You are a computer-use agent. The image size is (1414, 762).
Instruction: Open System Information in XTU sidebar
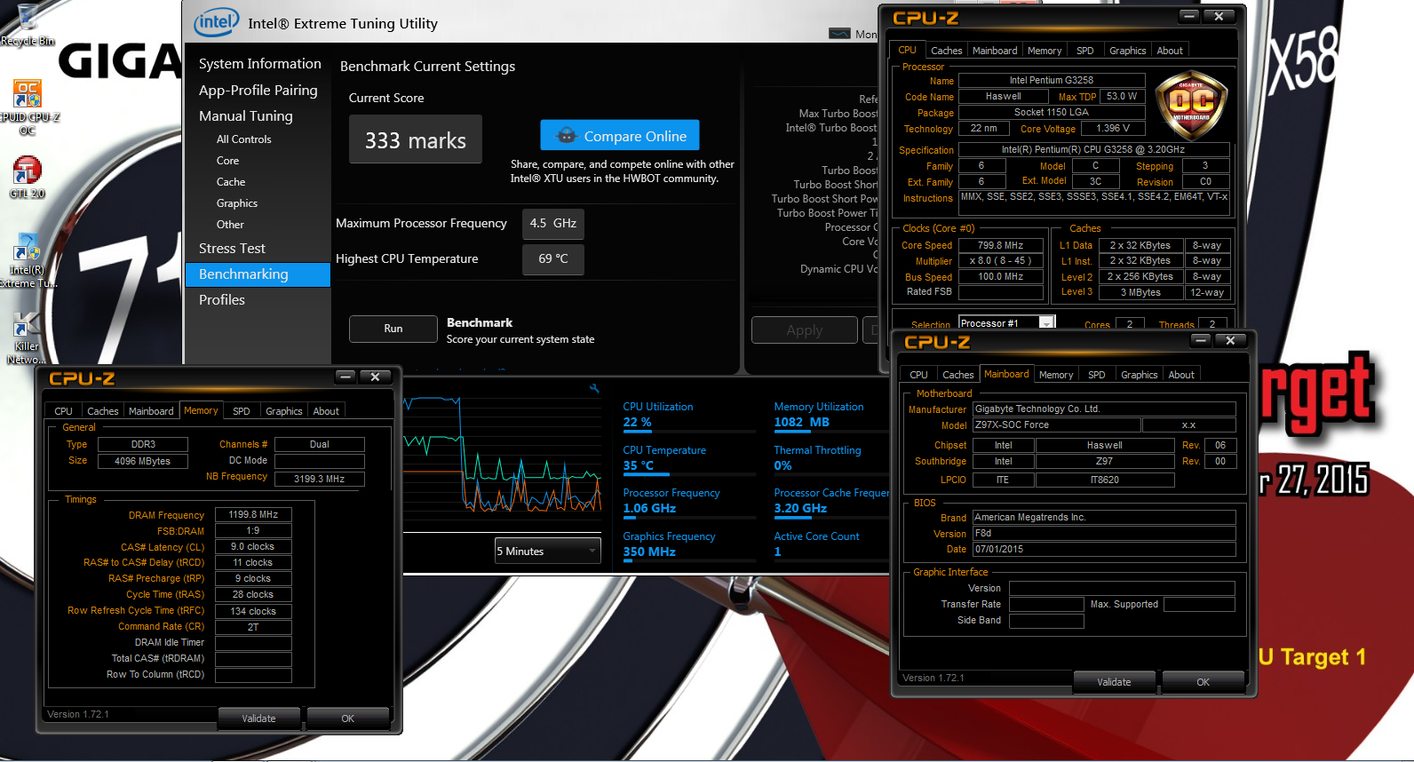click(x=259, y=64)
